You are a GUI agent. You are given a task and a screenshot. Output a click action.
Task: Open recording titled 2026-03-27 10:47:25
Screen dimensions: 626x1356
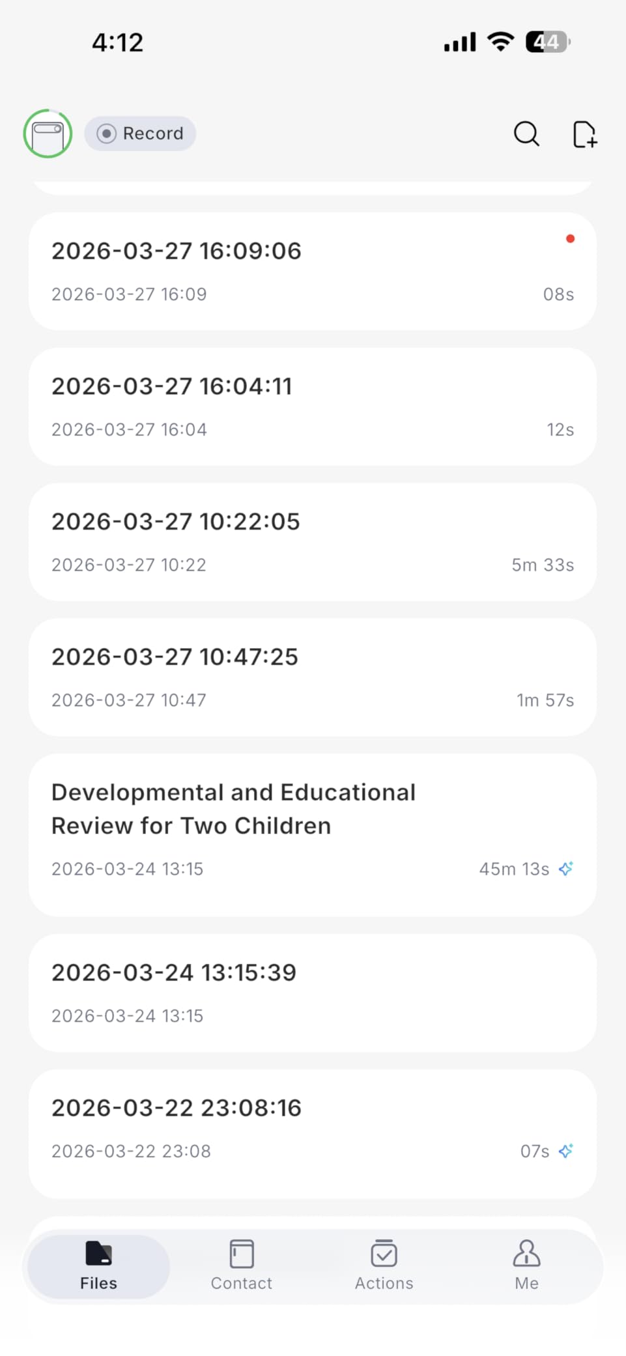[175, 657]
